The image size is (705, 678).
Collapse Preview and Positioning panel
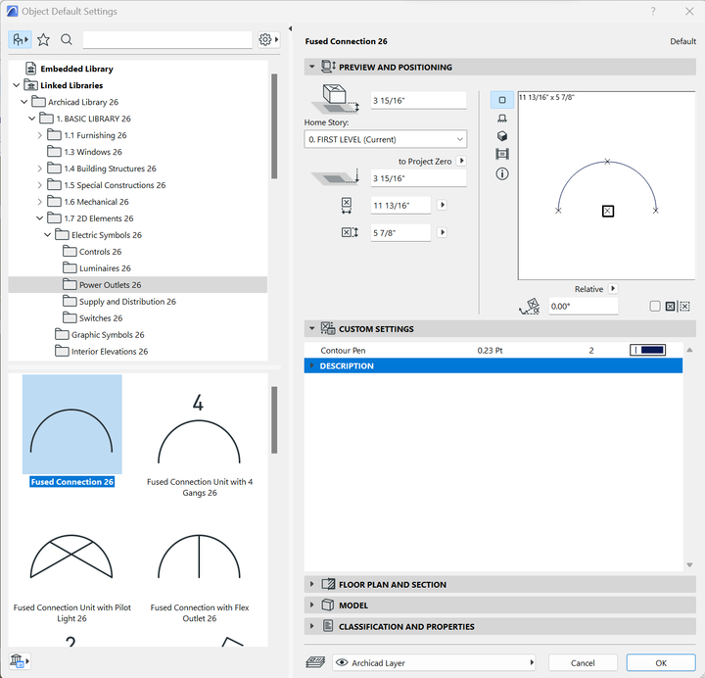click(x=311, y=67)
